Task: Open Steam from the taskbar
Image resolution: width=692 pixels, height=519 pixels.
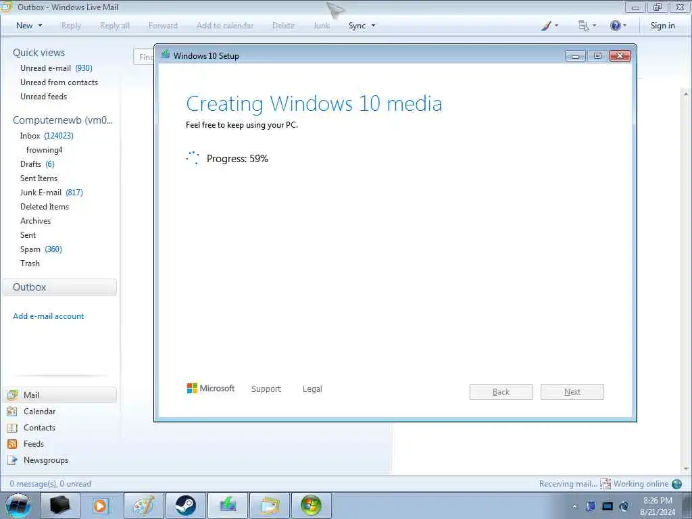Action: tap(186, 505)
